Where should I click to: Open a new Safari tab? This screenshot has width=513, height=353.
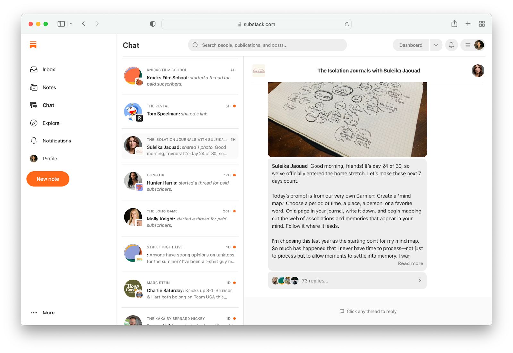[468, 24]
